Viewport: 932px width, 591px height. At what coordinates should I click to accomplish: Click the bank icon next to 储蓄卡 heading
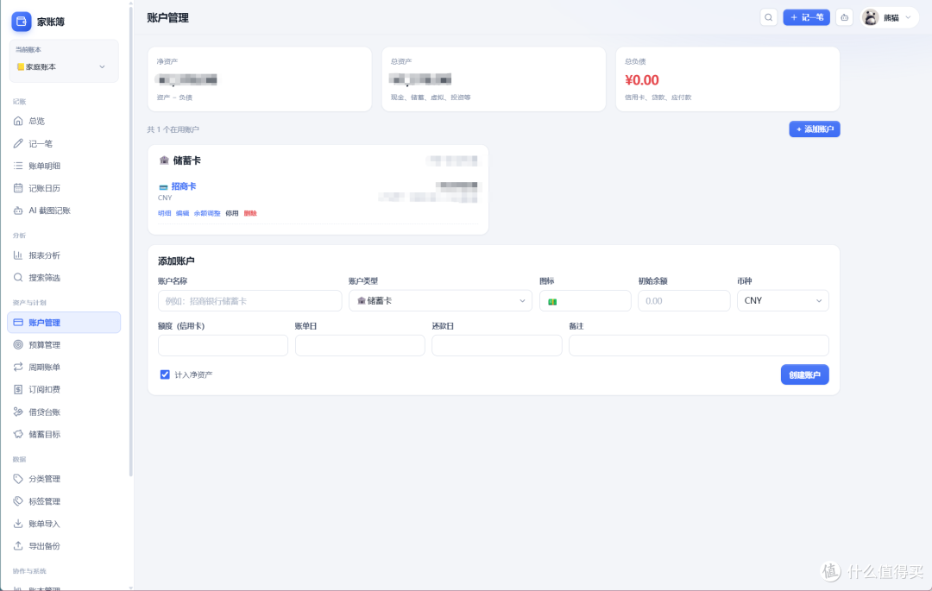[x=164, y=160]
